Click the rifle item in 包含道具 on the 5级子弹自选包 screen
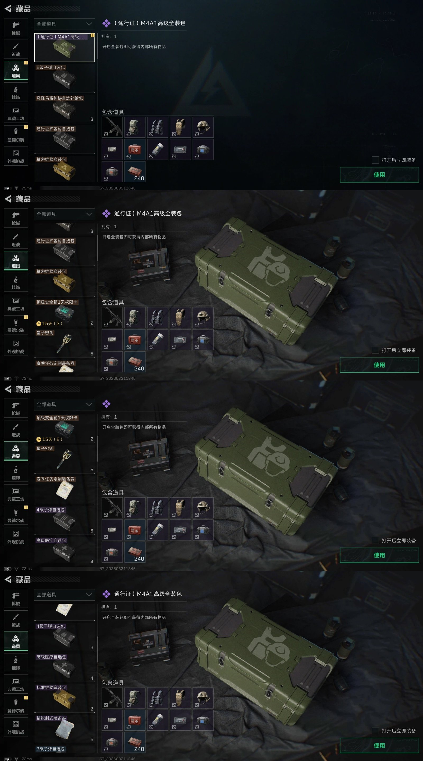 tap(112, 127)
